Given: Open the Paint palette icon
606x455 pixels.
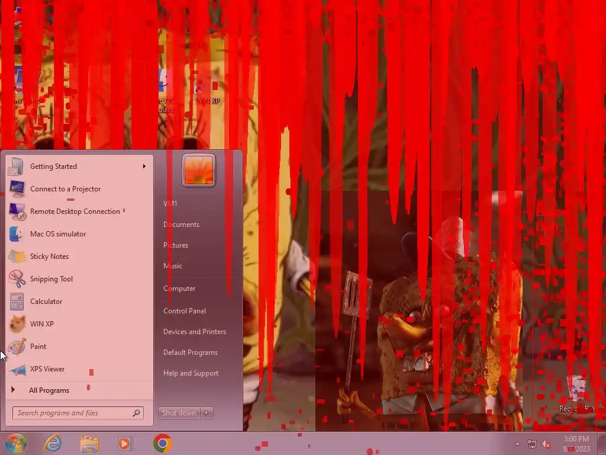Looking at the screenshot, I should (17, 346).
